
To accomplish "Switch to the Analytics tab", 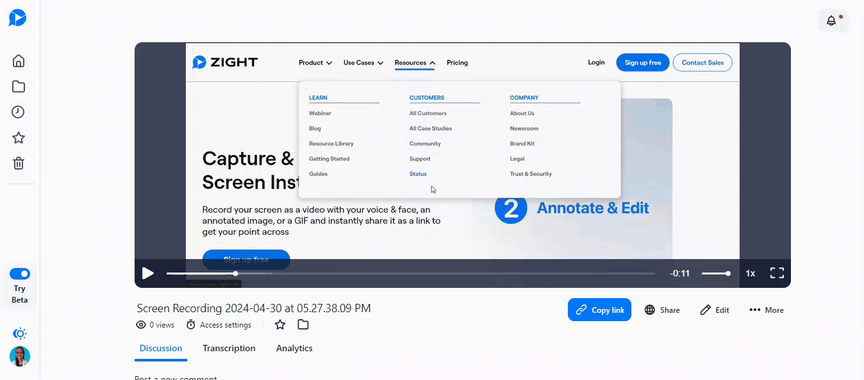I will coord(294,349).
